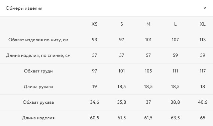213x126 pixels.
Task: Click the 40,6 sleeve girth value for XL
Action: (203, 102)
